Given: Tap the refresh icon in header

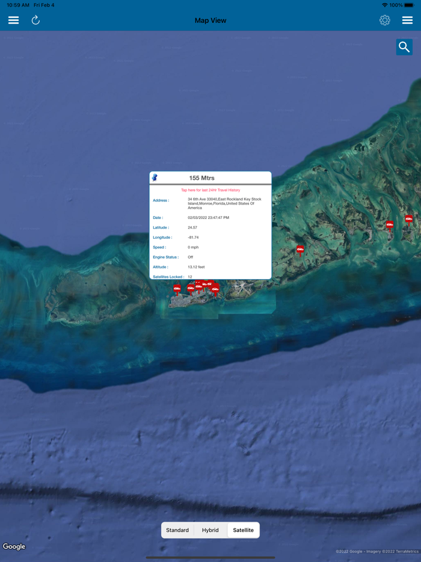Looking at the screenshot, I should [35, 20].
